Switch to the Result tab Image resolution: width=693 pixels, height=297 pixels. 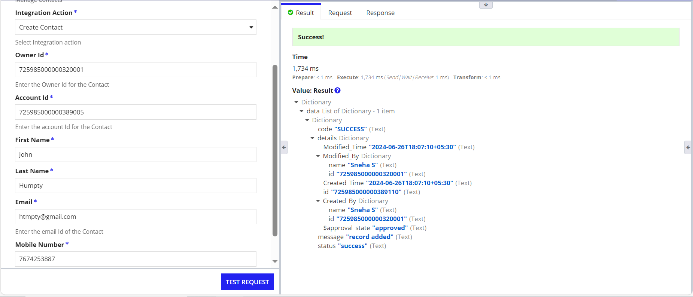301,13
